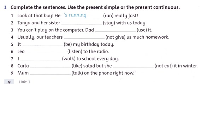Click the blue exercise number 1
This screenshot has width=202, height=135.
5,7
